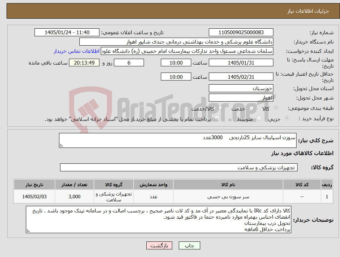Screen dimensions: 340x257
Task: Click the کد کالا column header
Action: click(x=302, y=185)
